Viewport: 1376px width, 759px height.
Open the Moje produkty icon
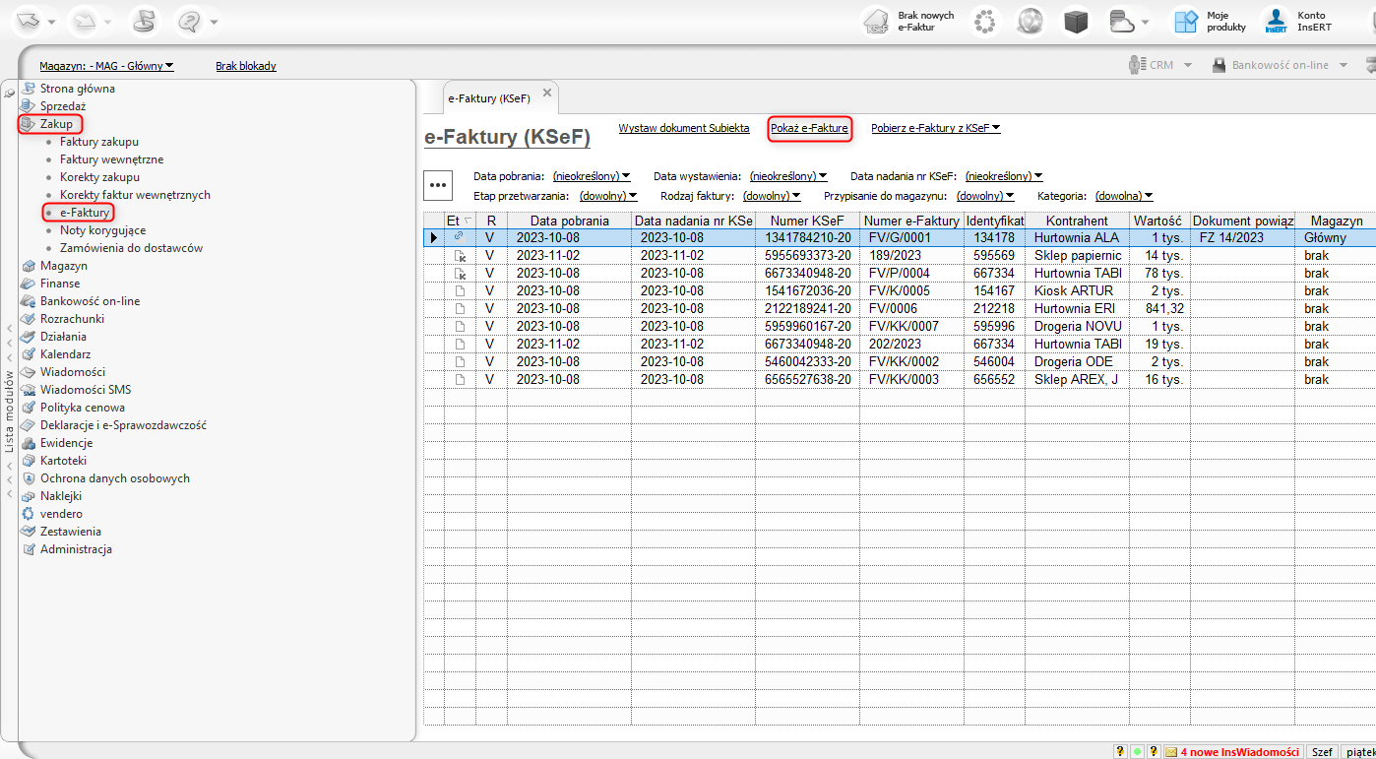1186,21
